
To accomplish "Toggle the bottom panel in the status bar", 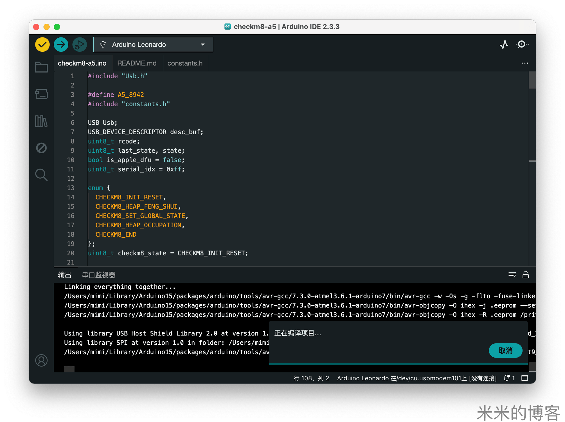I will 525,378.
